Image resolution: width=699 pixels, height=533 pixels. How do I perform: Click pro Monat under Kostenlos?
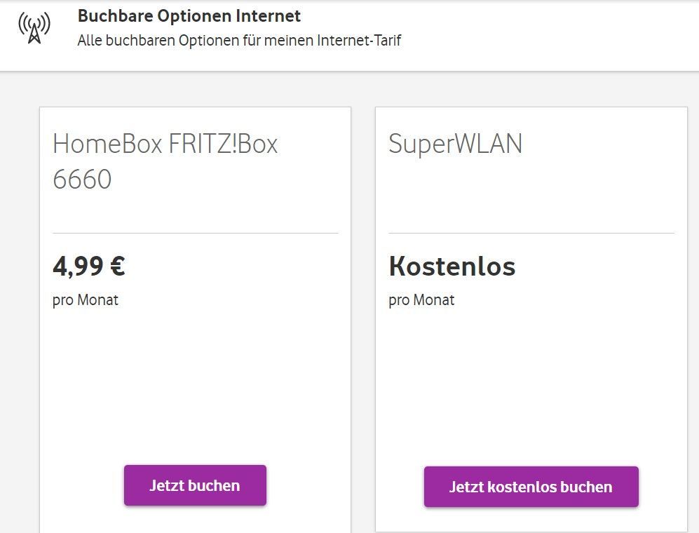pos(421,300)
